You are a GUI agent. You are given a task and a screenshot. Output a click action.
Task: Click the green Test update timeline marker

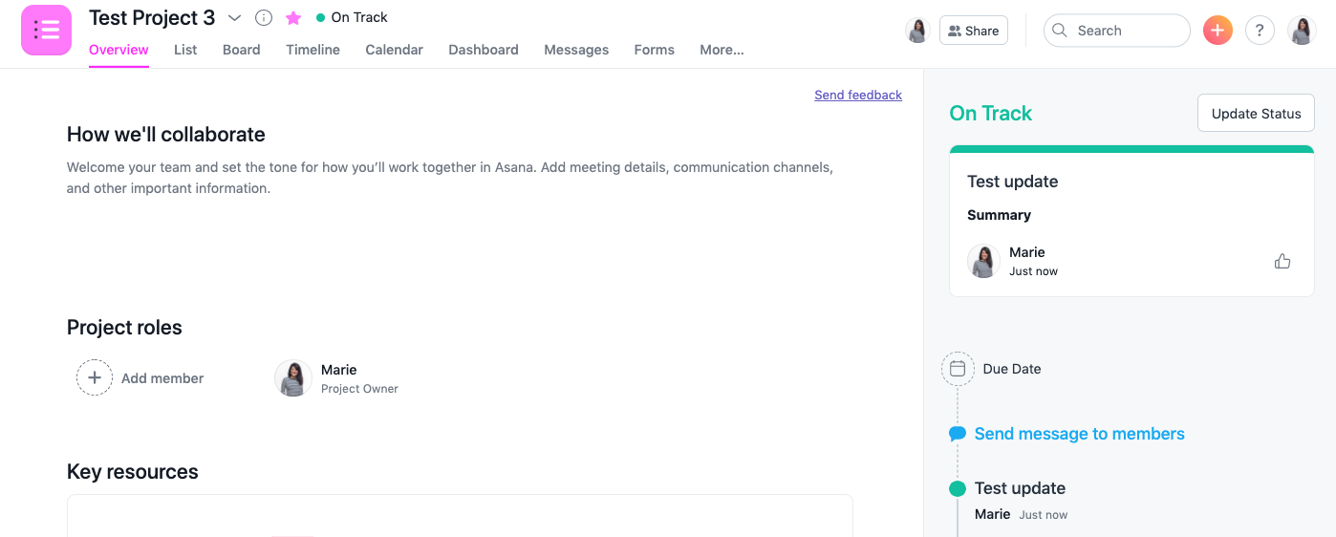958,489
